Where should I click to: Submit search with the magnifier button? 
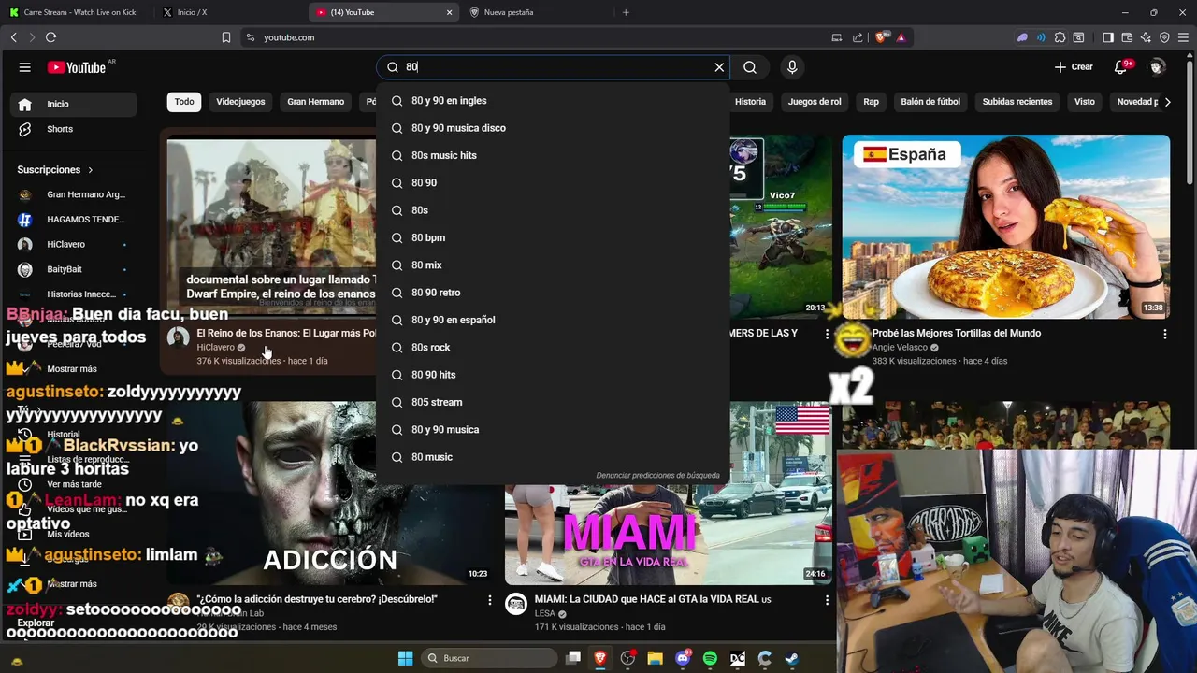click(x=750, y=67)
